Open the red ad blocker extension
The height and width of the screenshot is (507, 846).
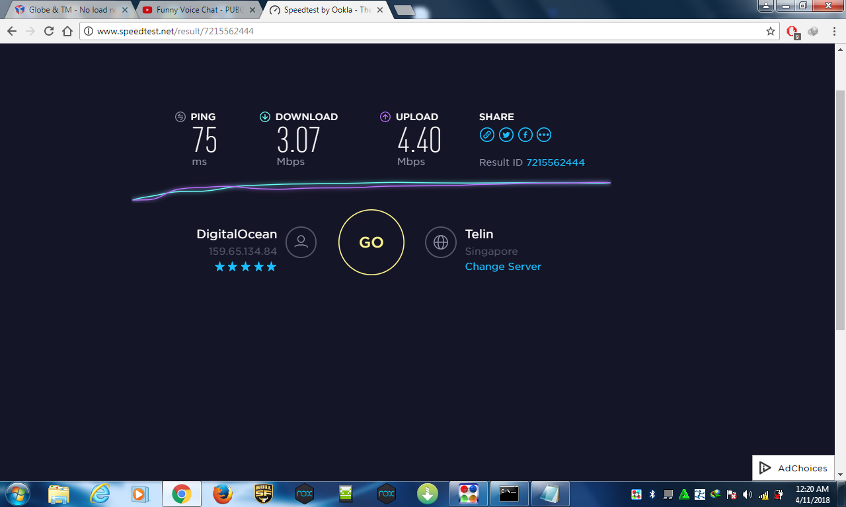pyautogui.click(x=793, y=32)
